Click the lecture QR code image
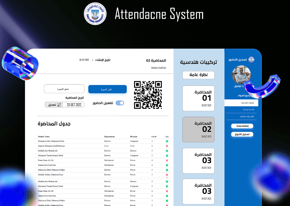290x206 pixels. 148,95
